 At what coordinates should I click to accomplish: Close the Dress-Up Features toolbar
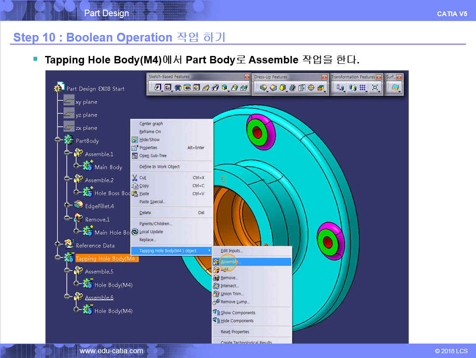324,77
